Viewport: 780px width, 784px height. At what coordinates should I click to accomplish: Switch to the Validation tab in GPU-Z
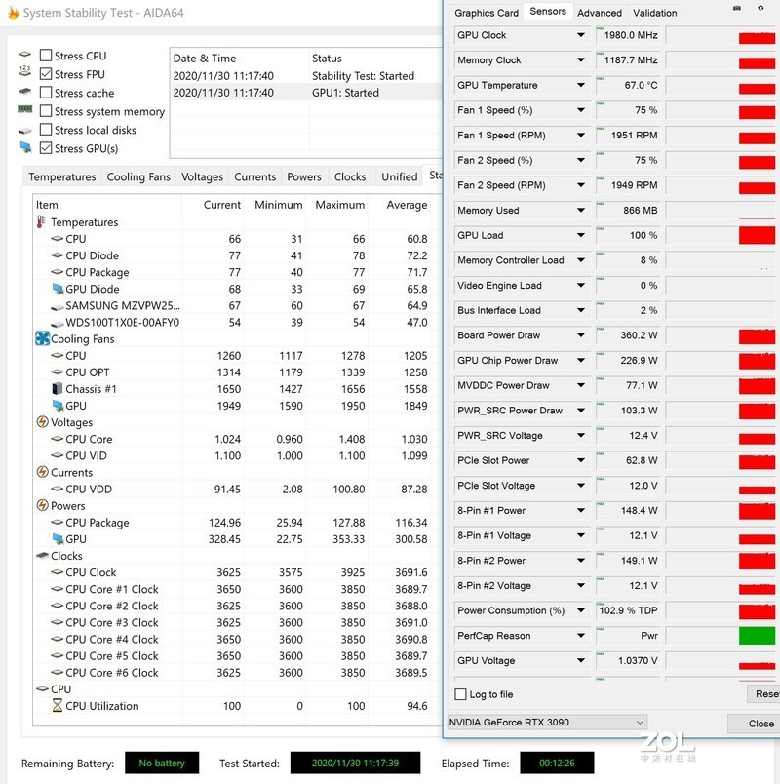click(654, 13)
